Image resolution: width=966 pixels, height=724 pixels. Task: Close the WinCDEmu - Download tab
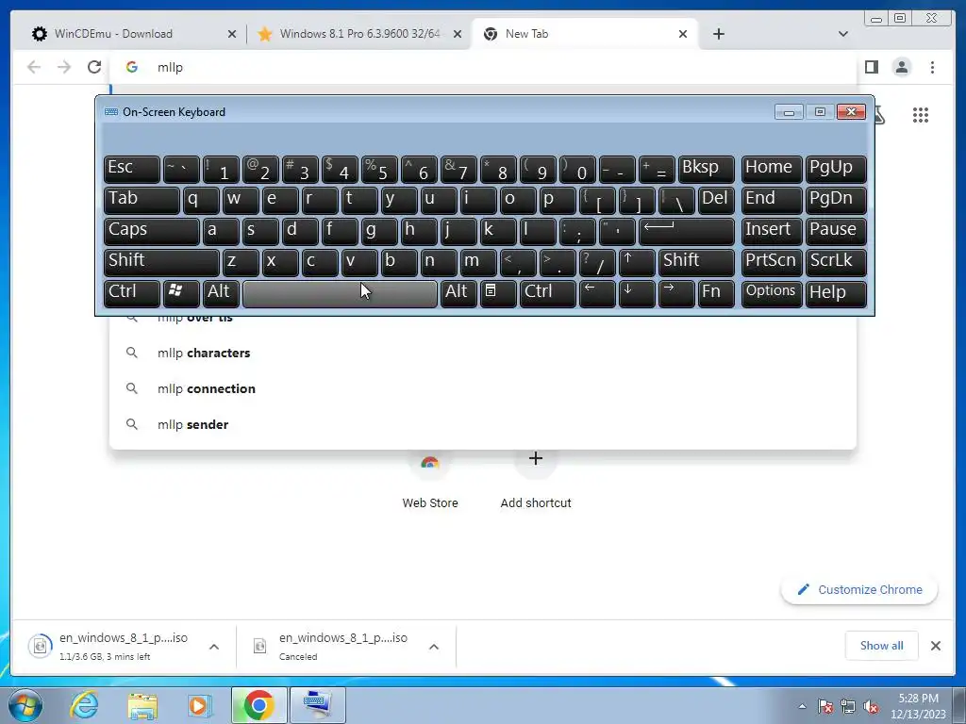click(232, 34)
